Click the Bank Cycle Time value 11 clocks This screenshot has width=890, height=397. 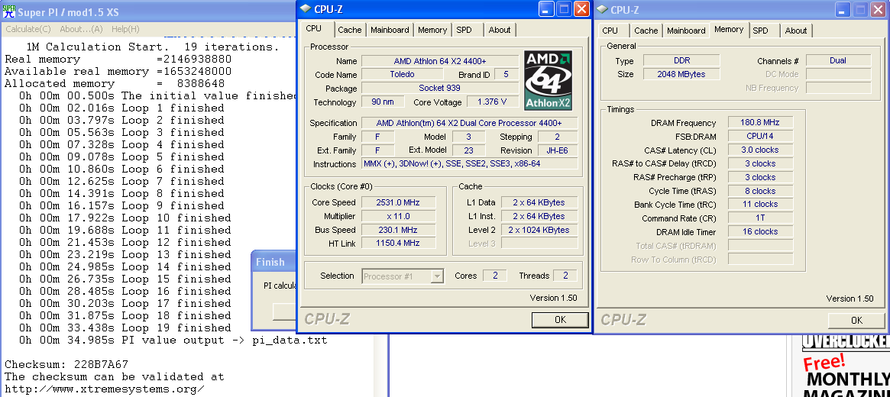760,204
